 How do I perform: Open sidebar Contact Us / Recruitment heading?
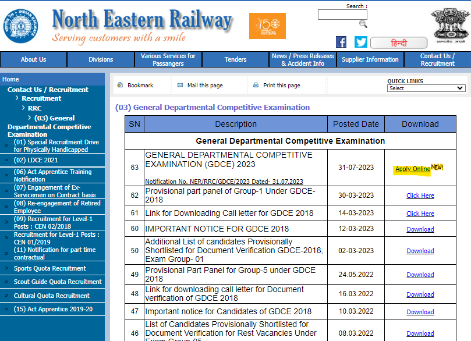(x=48, y=90)
